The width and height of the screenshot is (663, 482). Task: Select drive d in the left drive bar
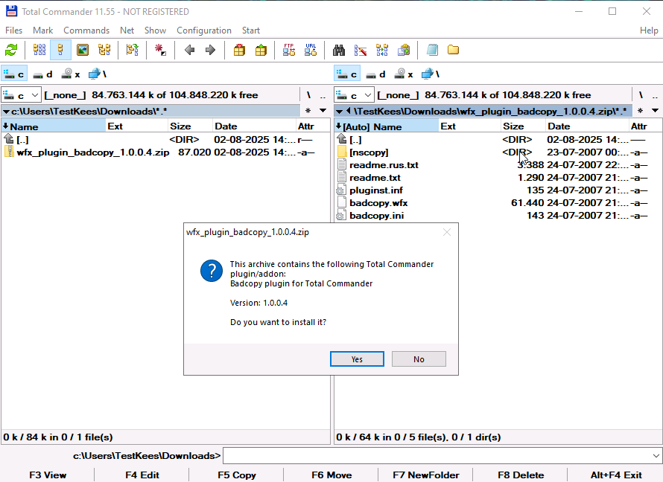(x=42, y=74)
